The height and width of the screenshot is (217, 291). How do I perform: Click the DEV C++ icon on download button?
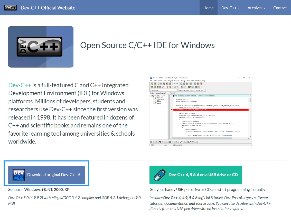pyautogui.click(x=19, y=175)
